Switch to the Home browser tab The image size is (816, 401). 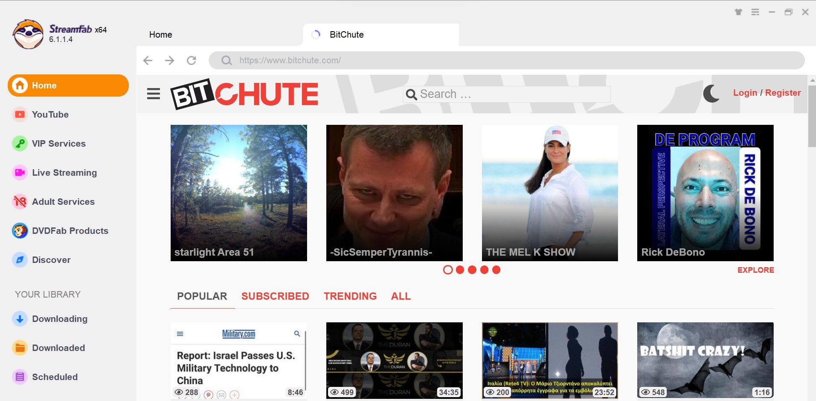(160, 35)
